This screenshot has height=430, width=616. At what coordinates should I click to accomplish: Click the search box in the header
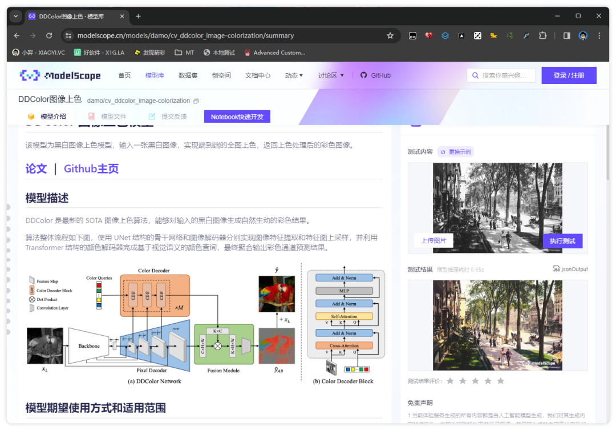502,75
